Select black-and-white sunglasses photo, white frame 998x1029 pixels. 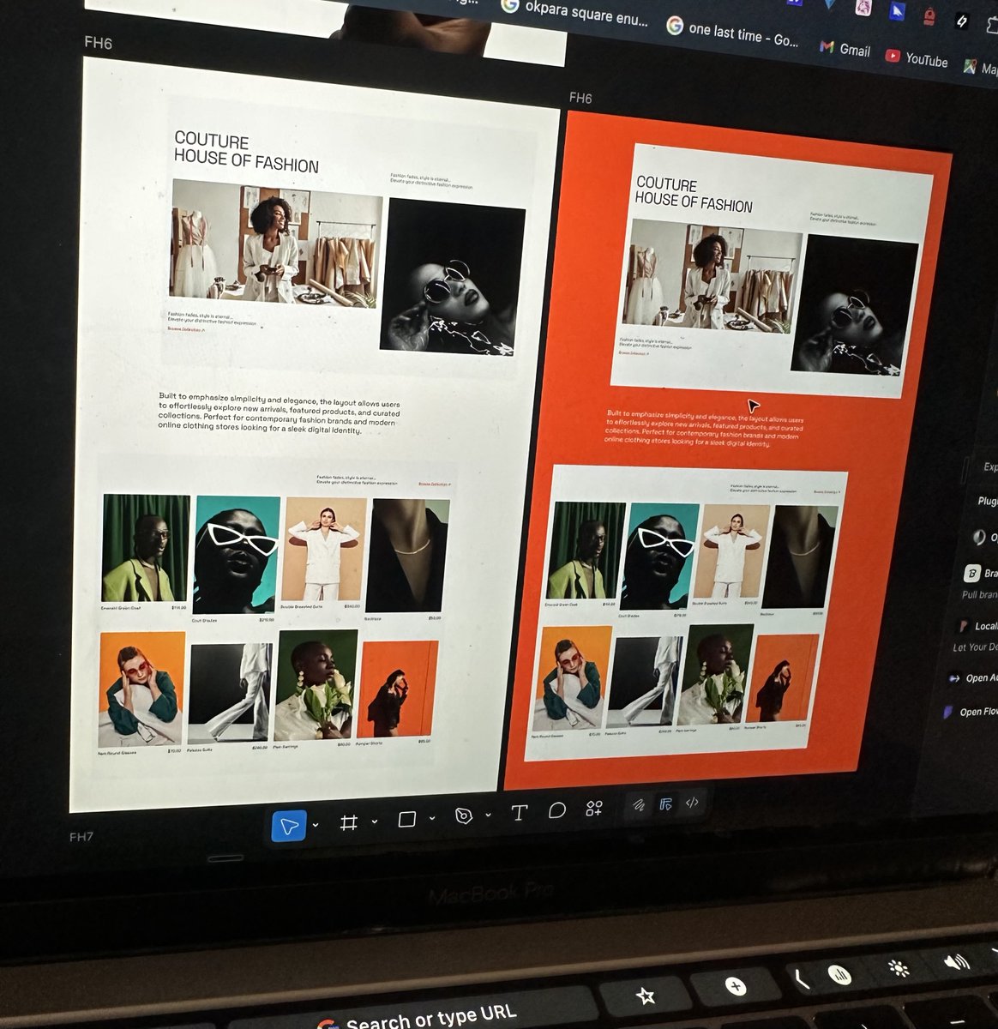click(x=452, y=278)
